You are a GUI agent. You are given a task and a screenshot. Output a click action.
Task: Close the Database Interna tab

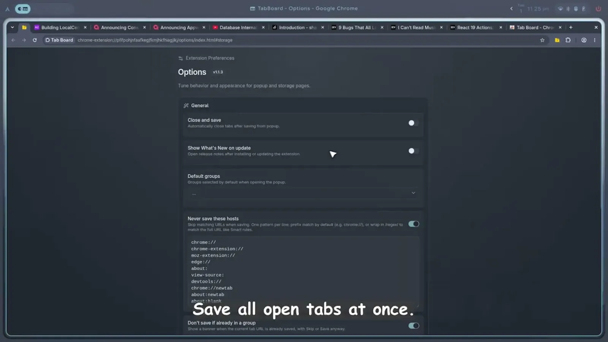pos(263,27)
